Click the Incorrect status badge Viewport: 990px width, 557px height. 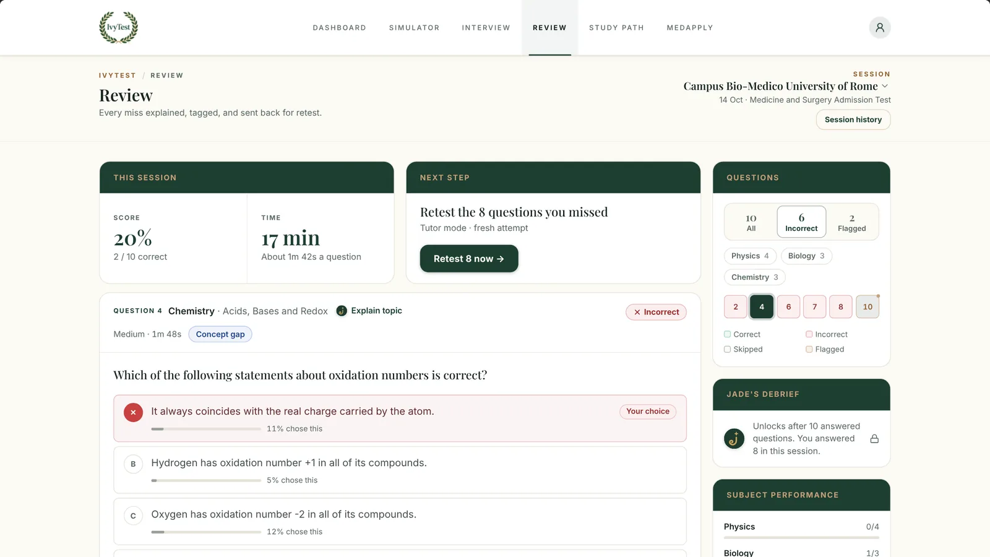click(656, 312)
